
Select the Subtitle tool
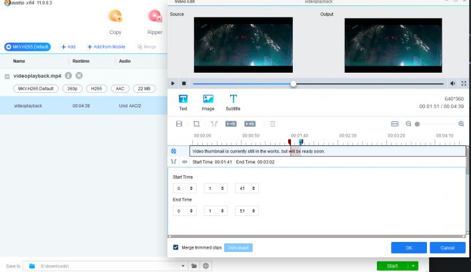click(x=233, y=101)
